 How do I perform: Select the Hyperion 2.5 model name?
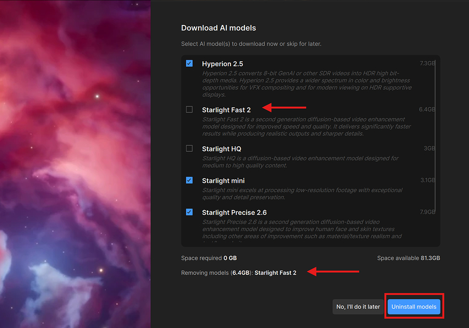222,64
